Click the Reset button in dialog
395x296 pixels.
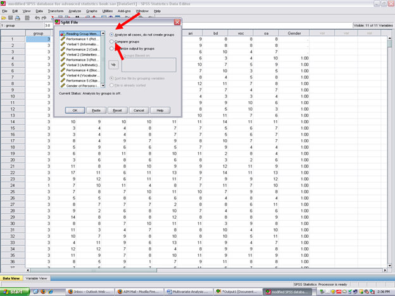coord(117,110)
